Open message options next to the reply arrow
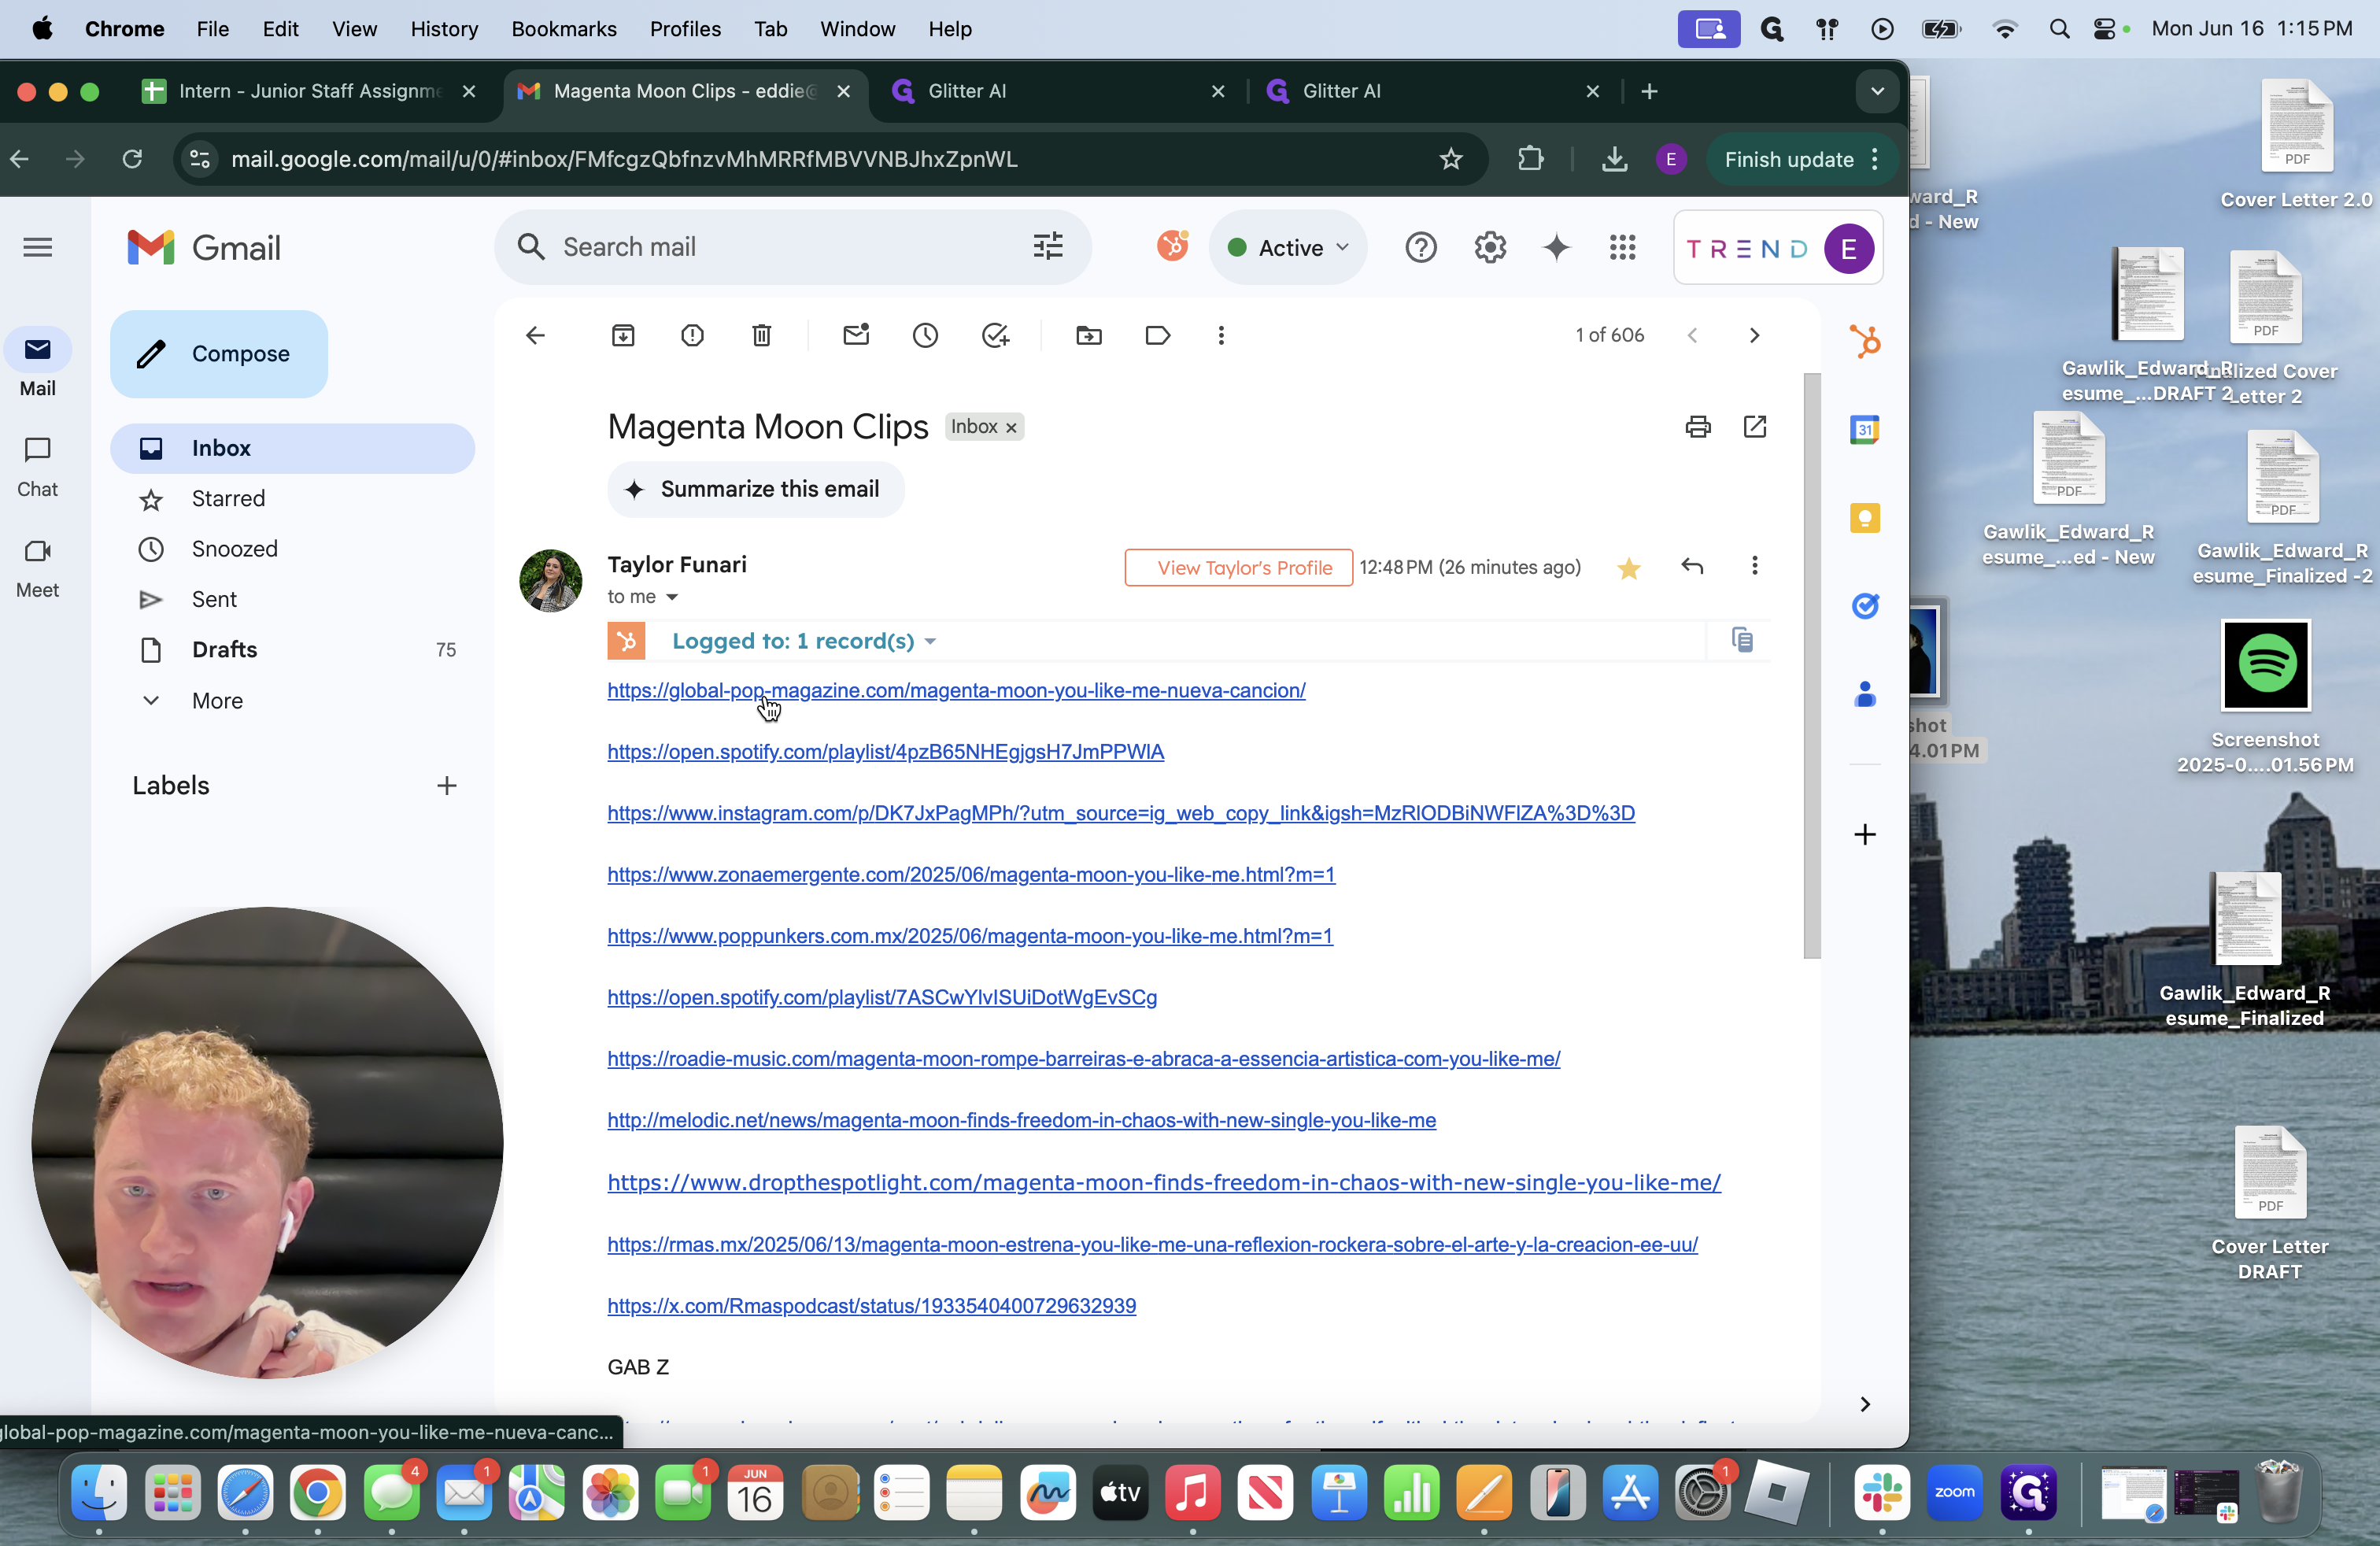2380x1546 pixels. 1754,566
